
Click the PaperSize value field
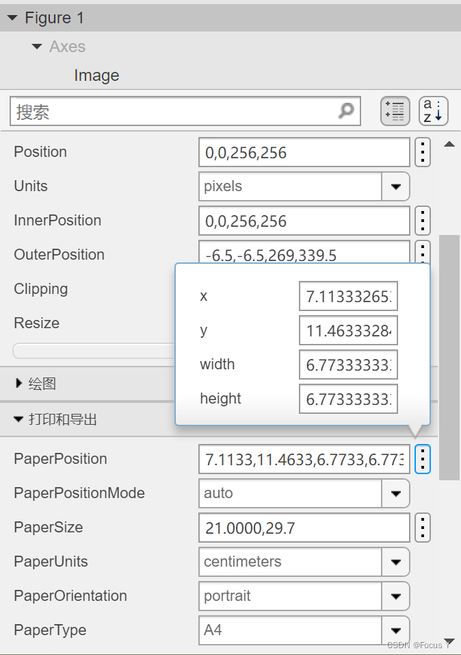coord(304,528)
